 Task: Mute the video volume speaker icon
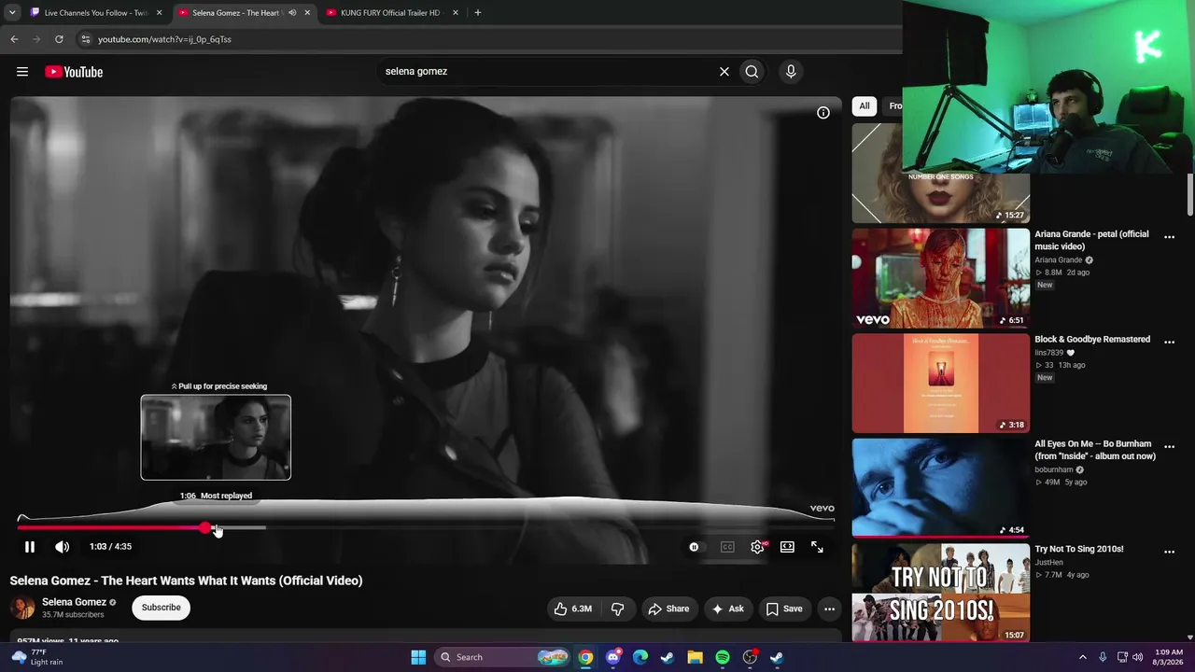point(62,547)
